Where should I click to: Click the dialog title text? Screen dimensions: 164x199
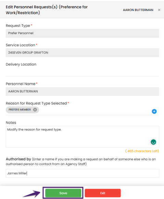click(x=47, y=10)
